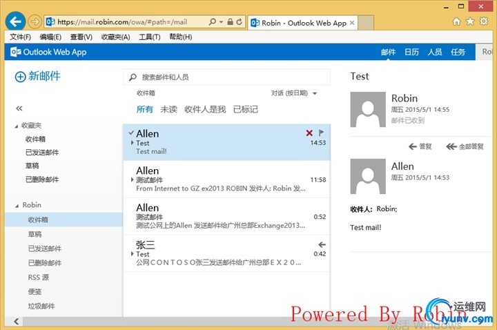Click the Outlook Web App logo
This screenshot has height=330, width=497.
(48, 52)
